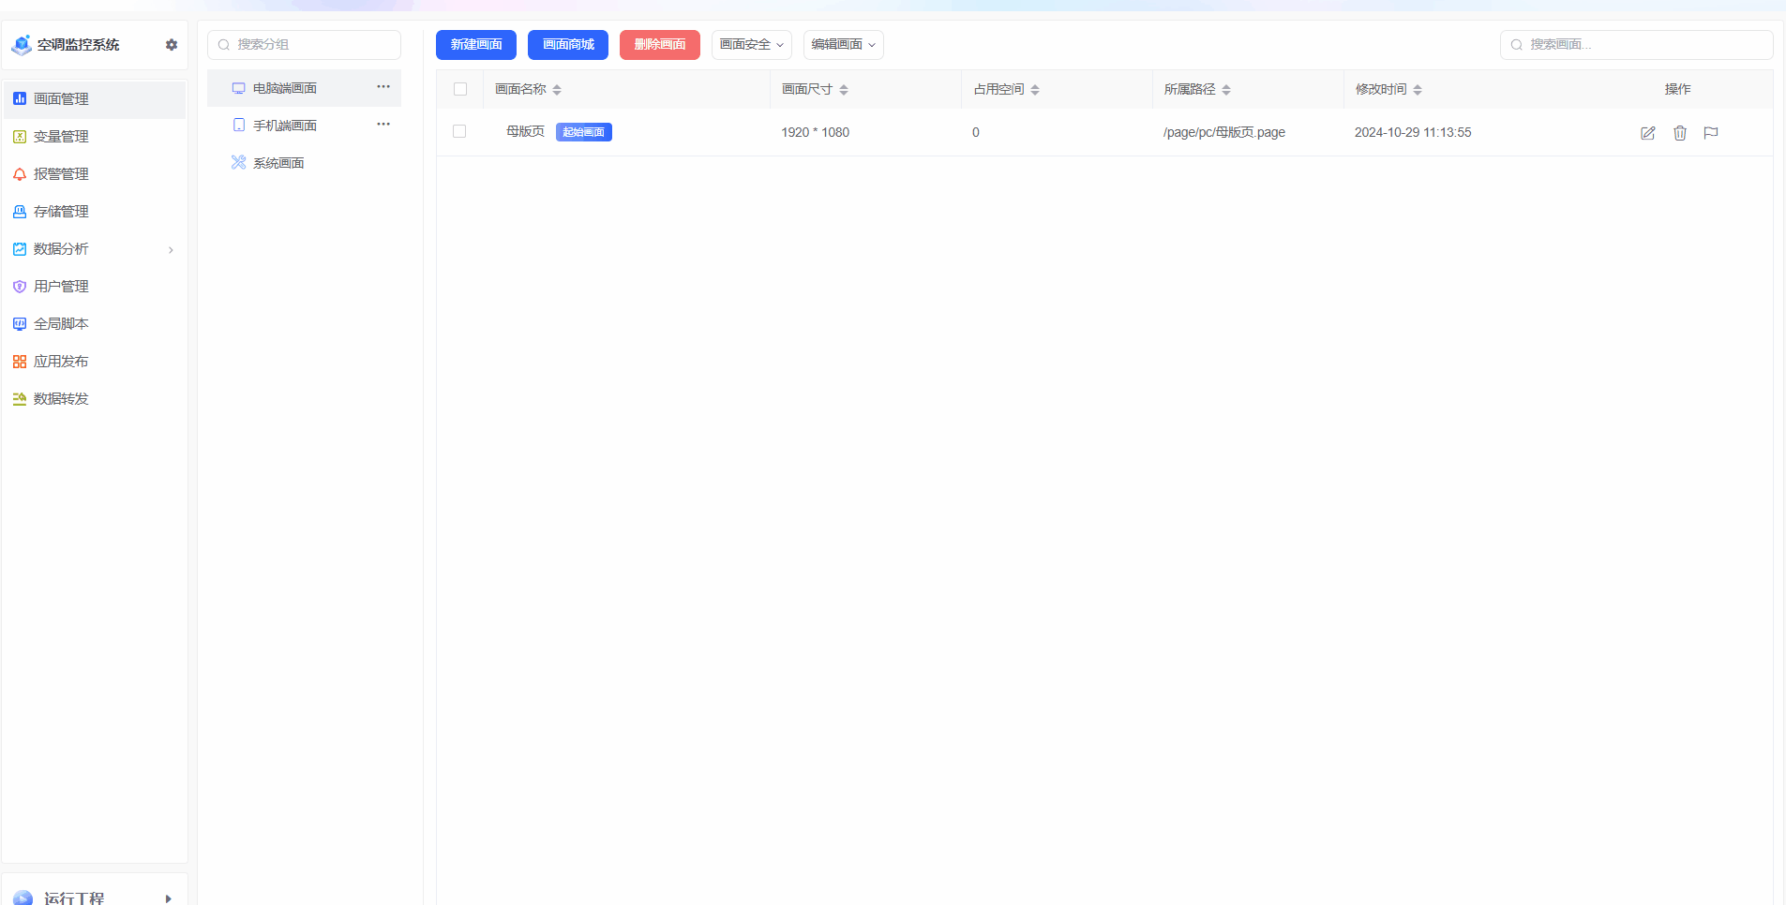Click the 新建画面 button
Viewport: 1786px width, 905px height.
point(475,44)
